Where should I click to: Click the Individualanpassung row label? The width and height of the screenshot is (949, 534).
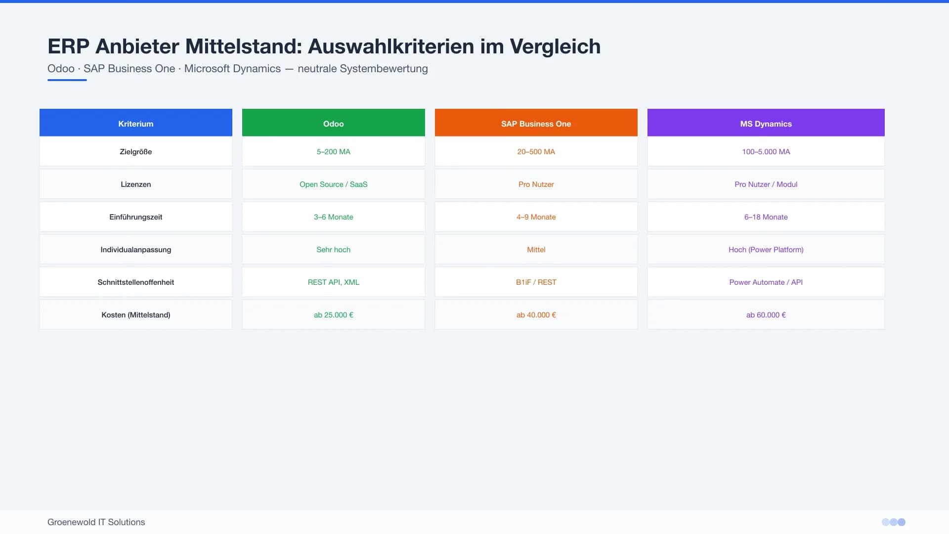click(x=136, y=249)
